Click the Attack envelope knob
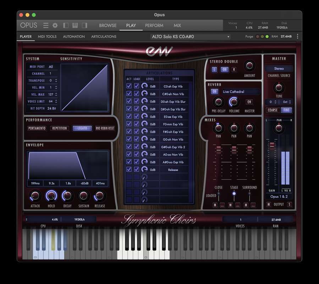Image resolution: width=319 pixels, height=284 pixels. [35, 196]
